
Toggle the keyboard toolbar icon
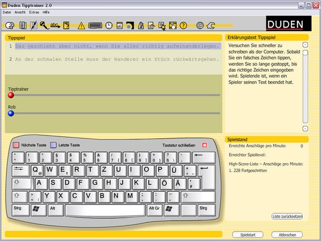[x=95, y=25]
